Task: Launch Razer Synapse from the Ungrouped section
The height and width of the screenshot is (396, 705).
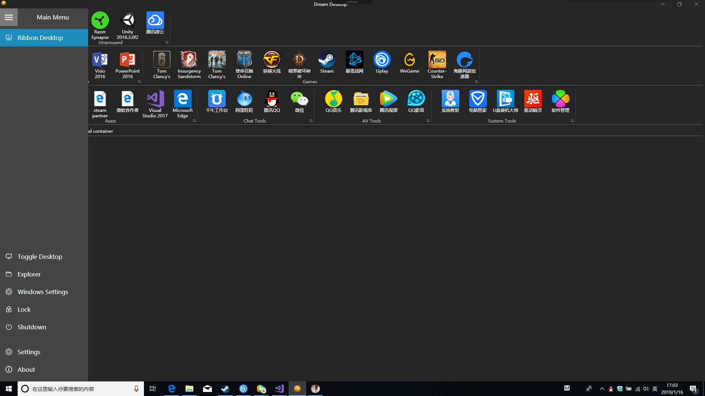Action: [100, 25]
